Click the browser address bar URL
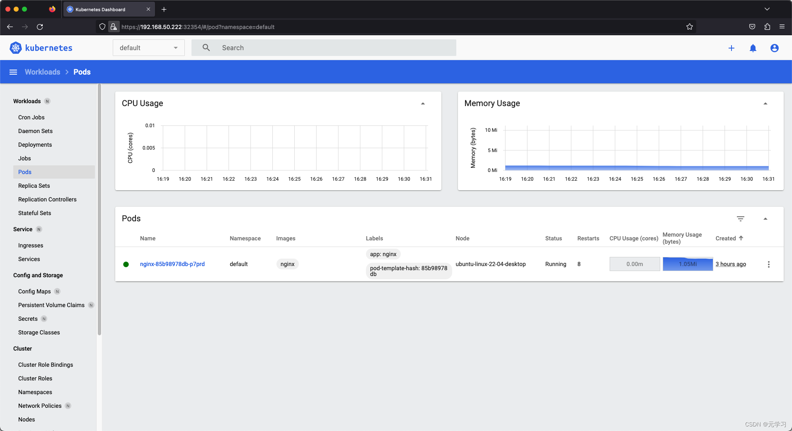792x431 pixels. [198, 27]
